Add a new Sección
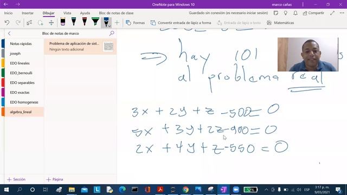The height and width of the screenshot is (195, 347). [x=16, y=179]
